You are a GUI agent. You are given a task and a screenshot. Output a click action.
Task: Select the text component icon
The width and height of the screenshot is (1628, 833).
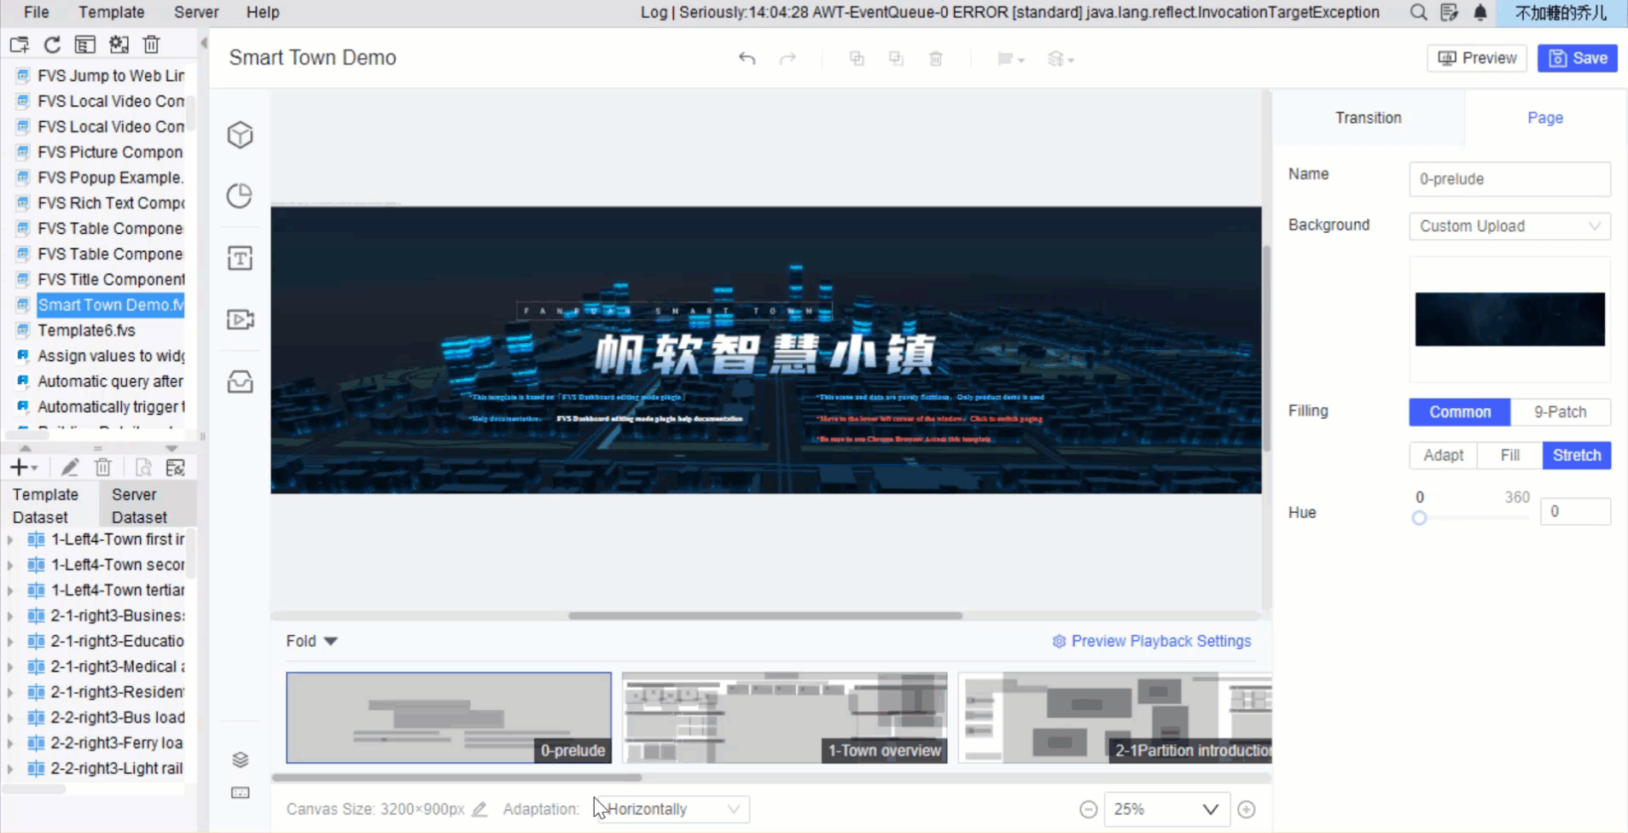[x=240, y=258]
